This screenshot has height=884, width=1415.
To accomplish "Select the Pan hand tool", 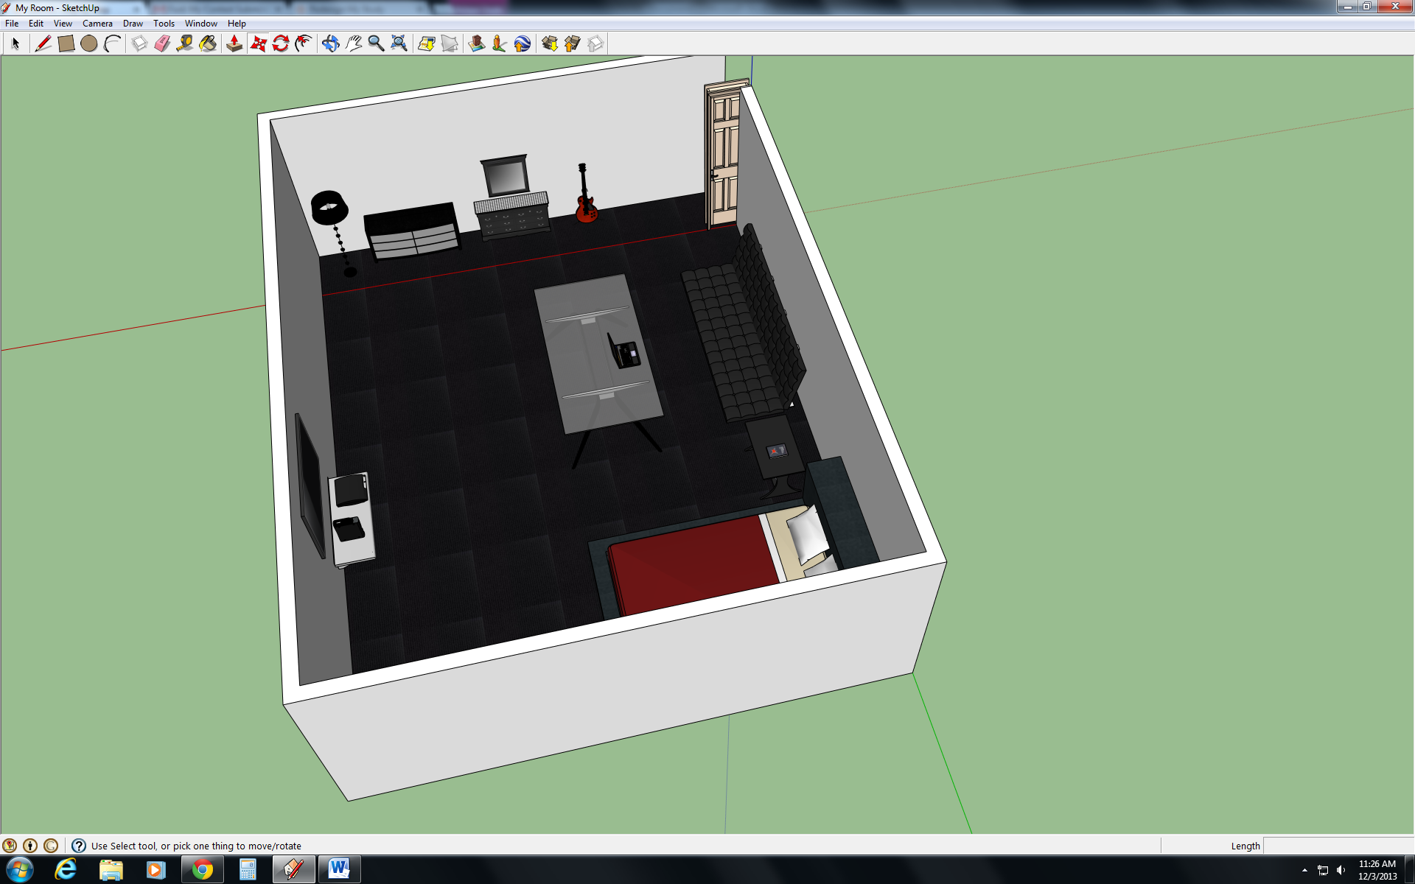I will (354, 43).
